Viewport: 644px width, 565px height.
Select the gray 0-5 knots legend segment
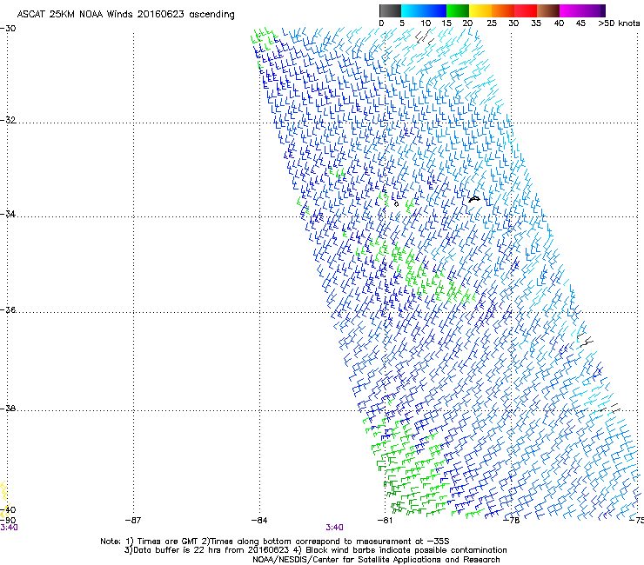pos(390,10)
